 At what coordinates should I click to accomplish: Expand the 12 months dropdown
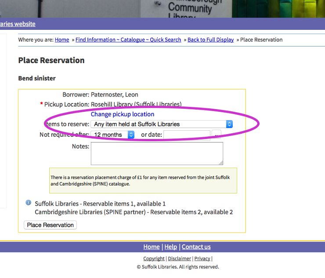[x=112, y=135]
